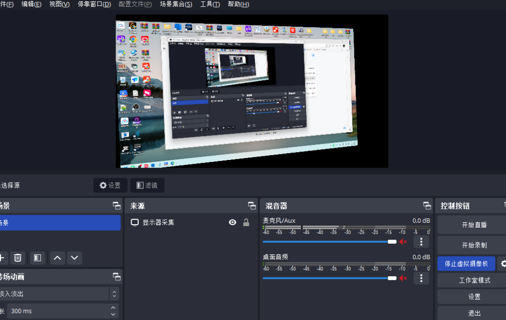Open scene filters via the filter icon

37,258
